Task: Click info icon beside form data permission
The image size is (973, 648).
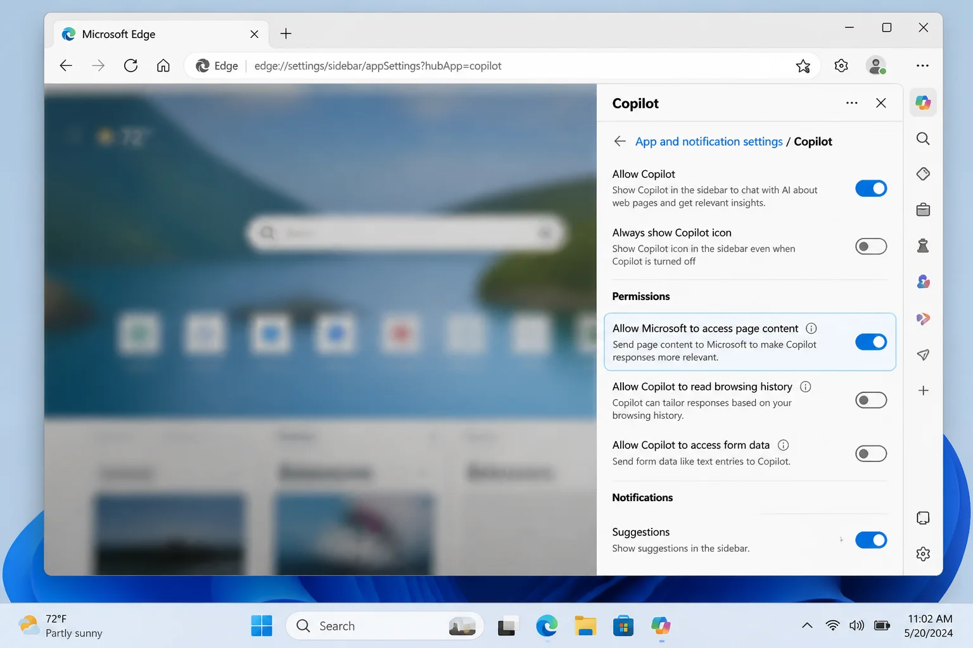Action: coord(783,445)
